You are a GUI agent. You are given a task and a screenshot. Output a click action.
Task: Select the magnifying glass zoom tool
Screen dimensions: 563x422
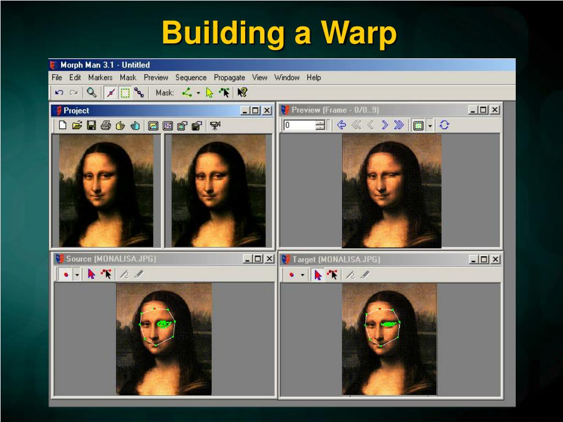click(92, 92)
